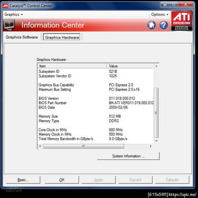Click the value 680 MHz
This screenshot has width=198, height=198.
116,130
